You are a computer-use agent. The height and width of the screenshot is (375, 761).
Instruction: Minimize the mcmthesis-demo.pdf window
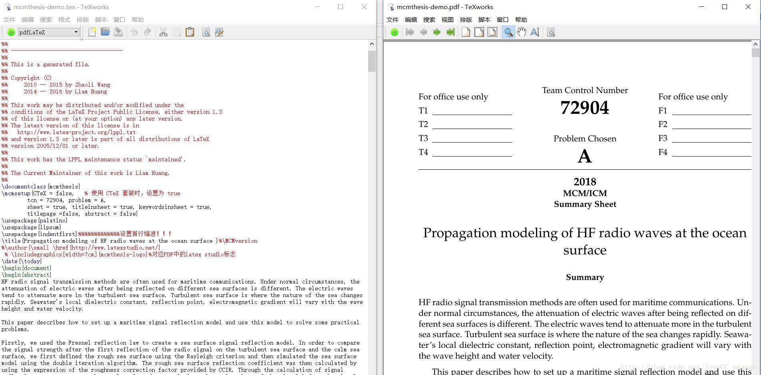point(701,7)
